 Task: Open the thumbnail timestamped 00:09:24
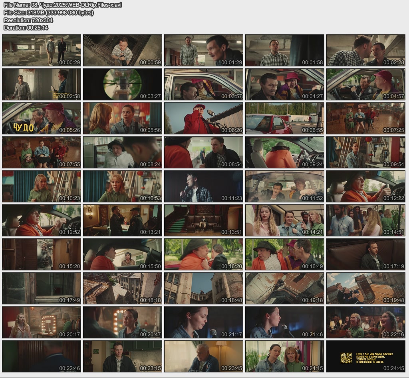[284, 152]
